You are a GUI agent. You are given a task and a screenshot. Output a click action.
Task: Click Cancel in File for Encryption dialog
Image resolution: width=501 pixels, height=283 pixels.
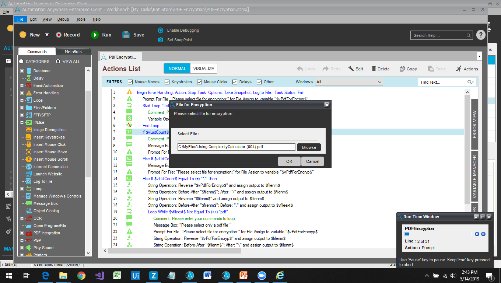(313, 161)
